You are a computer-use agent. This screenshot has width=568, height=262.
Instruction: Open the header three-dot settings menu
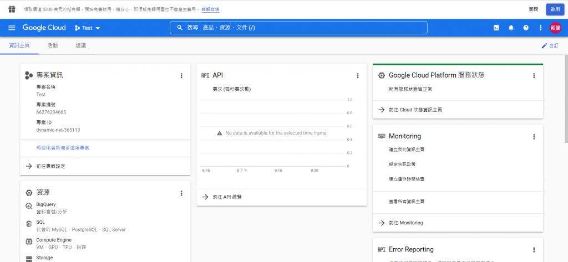[541, 28]
